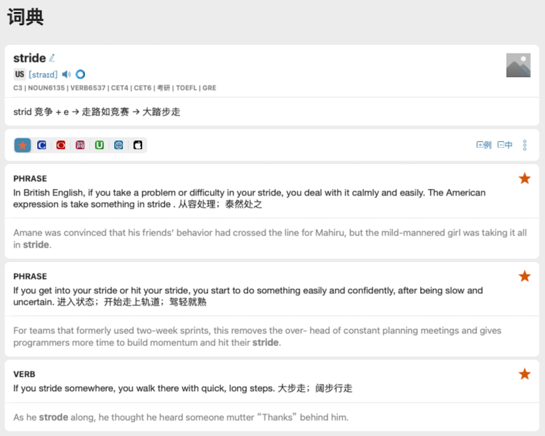Select the red O dictionary source icon
Screen dimensions: 545x436
(x=61, y=146)
